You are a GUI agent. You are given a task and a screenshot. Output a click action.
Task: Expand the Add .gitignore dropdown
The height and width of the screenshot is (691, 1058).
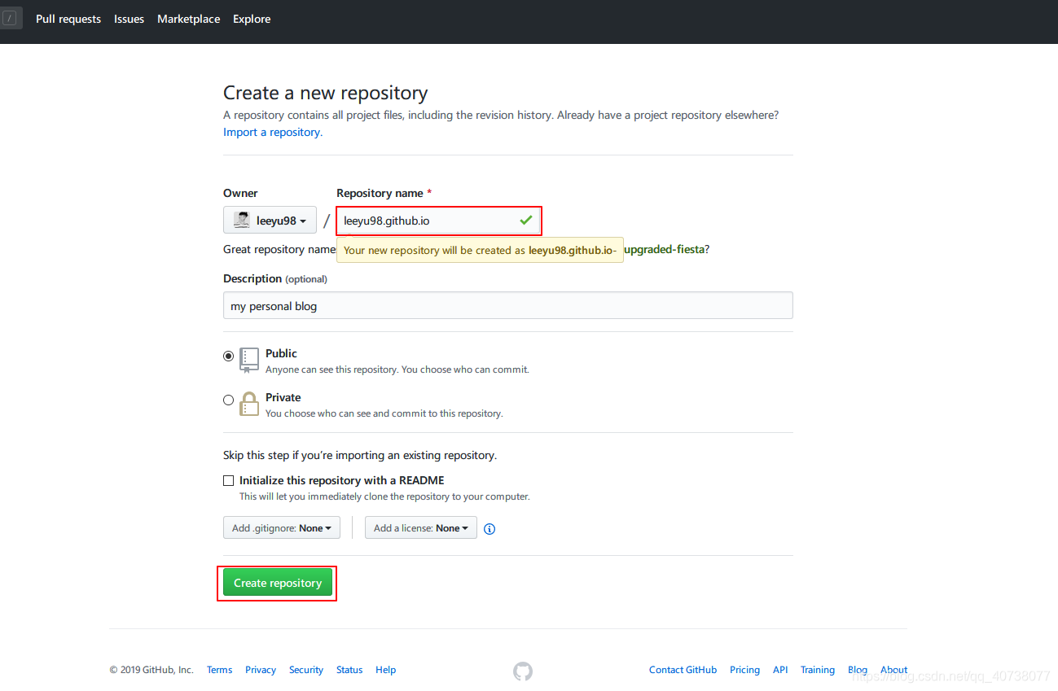tap(282, 527)
